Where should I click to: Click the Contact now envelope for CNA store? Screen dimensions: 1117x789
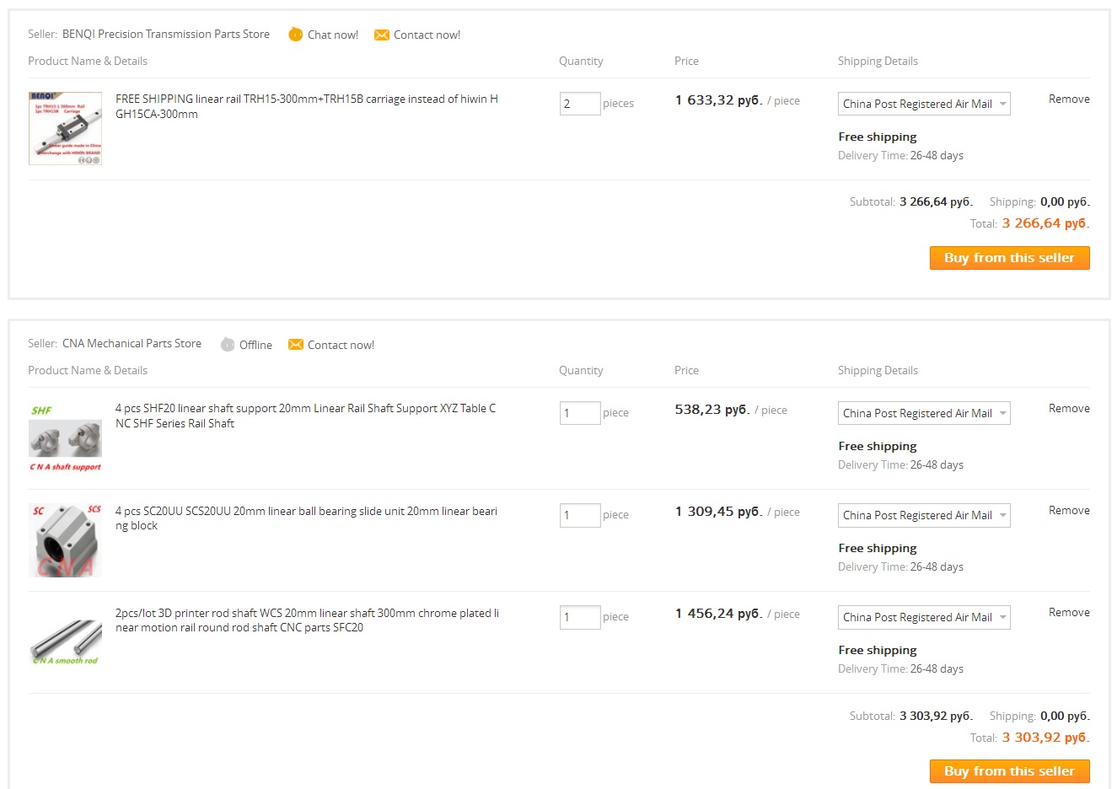click(x=295, y=344)
